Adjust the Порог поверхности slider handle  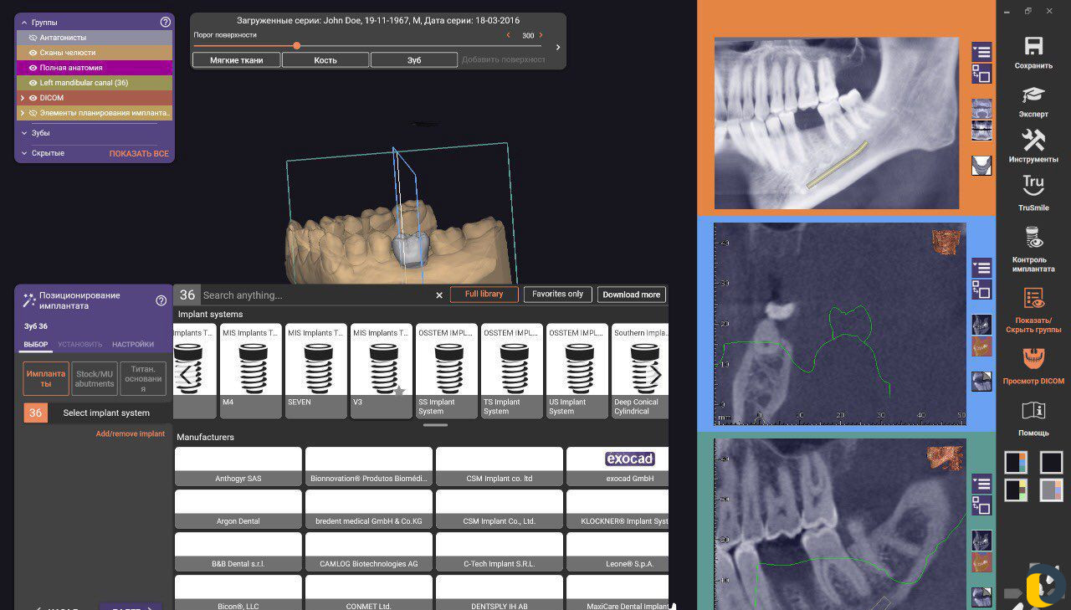(297, 46)
